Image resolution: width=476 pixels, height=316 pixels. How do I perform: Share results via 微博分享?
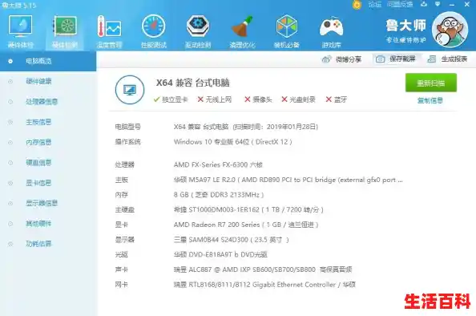[341, 59]
